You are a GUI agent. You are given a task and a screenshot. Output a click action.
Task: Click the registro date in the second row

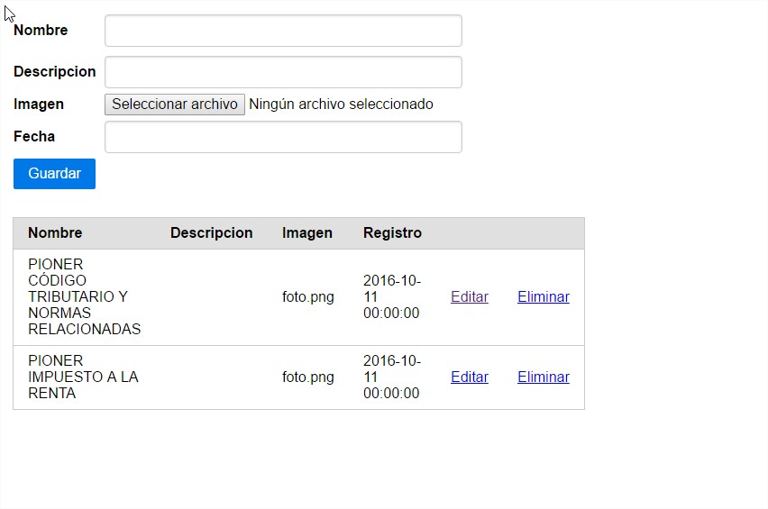[x=391, y=377]
